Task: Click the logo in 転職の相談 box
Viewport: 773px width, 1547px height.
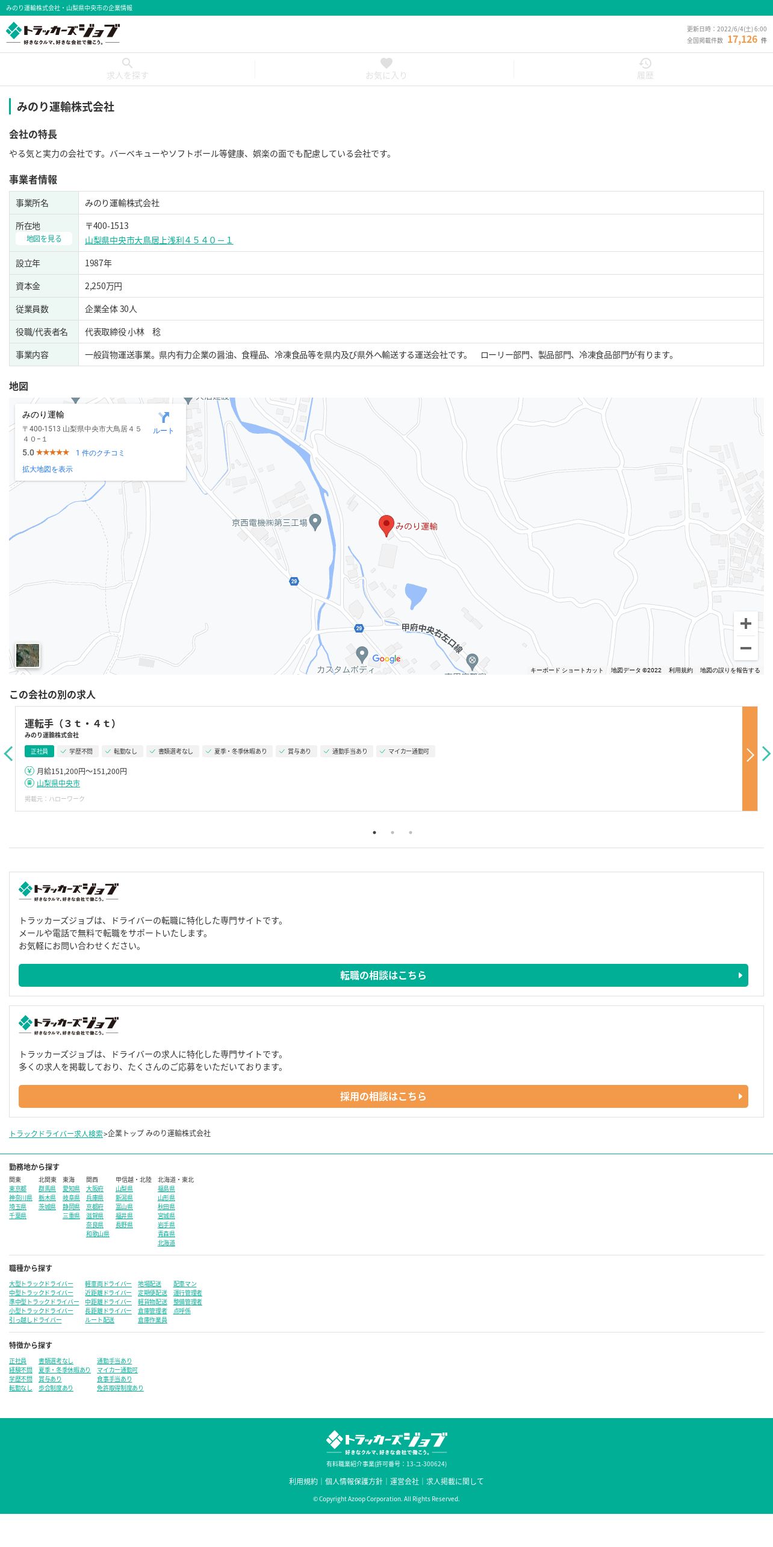Action: pos(69,891)
